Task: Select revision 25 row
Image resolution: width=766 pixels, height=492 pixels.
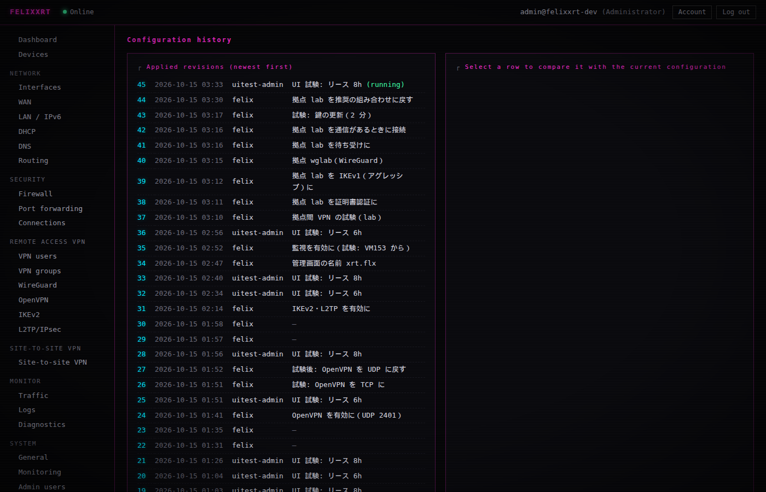Action: tap(281, 400)
